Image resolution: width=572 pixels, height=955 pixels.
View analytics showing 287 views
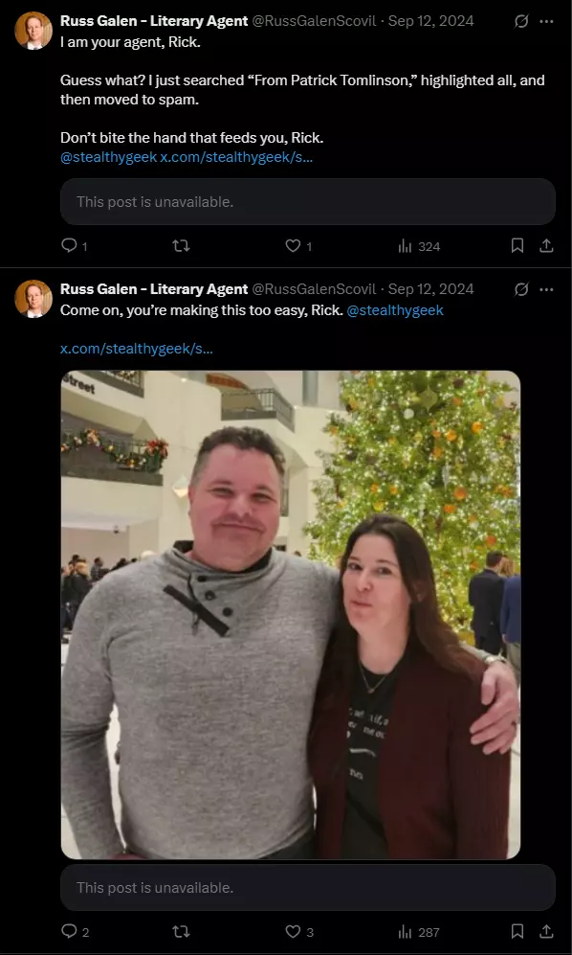point(419,932)
